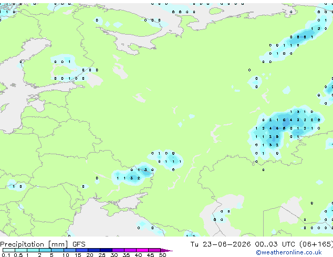Click the legend arrow tip beyond 50

pyautogui.click(x=166, y=250)
